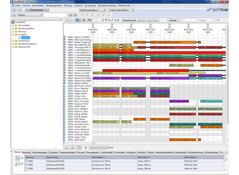Open the Nummer filter dropdown
The width and height of the screenshot is (239, 175).
point(30,15)
